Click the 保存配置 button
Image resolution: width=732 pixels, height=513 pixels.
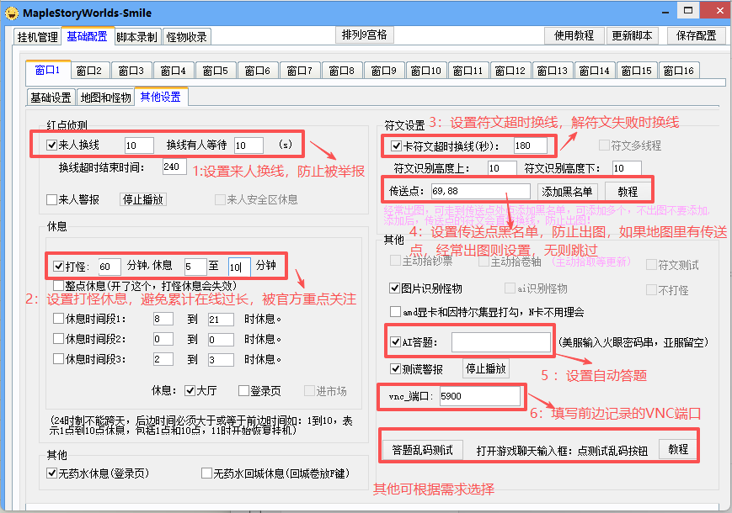[x=696, y=35]
